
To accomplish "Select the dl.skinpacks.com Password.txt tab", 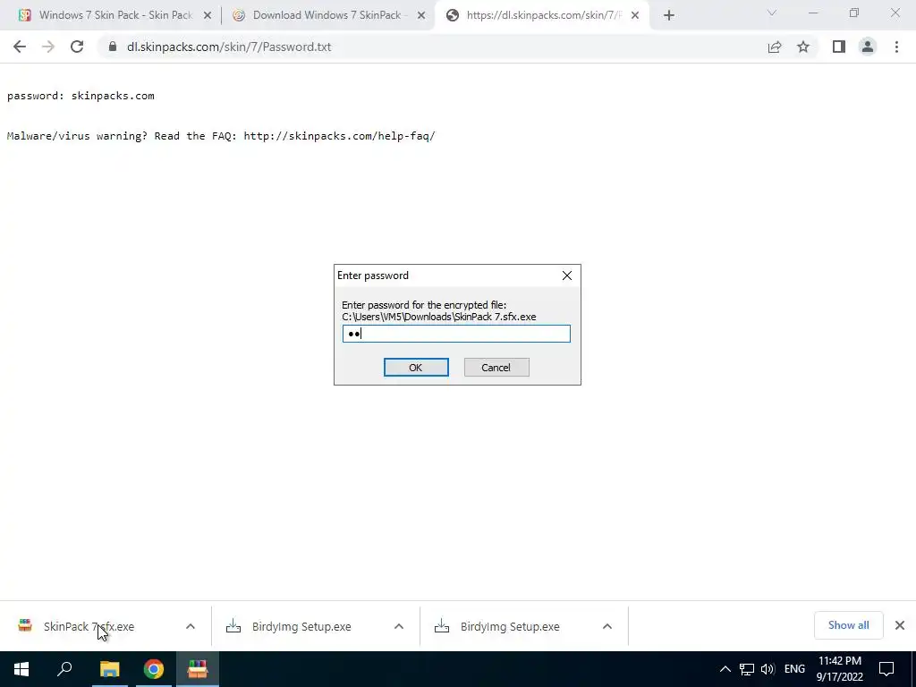I will click(x=543, y=15).
